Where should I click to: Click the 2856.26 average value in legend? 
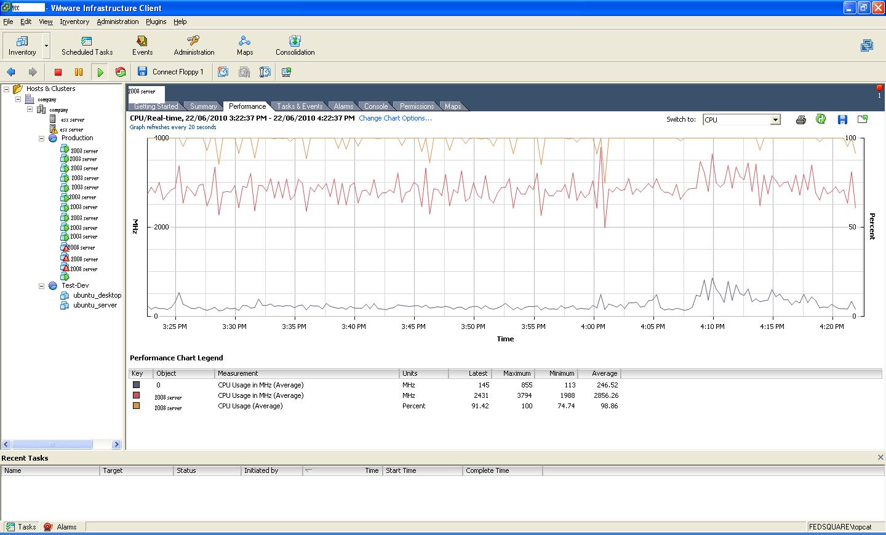pos(606,395)
